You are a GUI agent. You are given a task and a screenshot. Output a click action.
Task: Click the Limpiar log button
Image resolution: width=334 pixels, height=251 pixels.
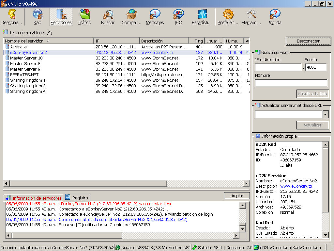click(236, 195)
